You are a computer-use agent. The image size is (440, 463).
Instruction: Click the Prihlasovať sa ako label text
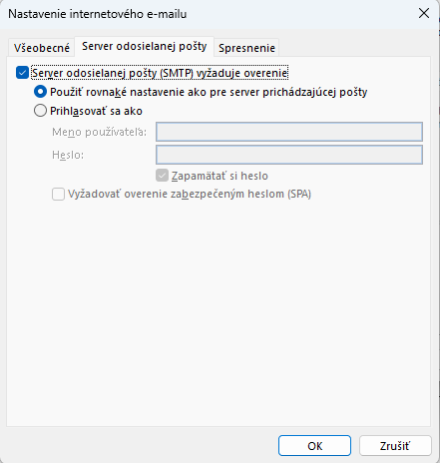pyautogui.click(x=96, y=111)
